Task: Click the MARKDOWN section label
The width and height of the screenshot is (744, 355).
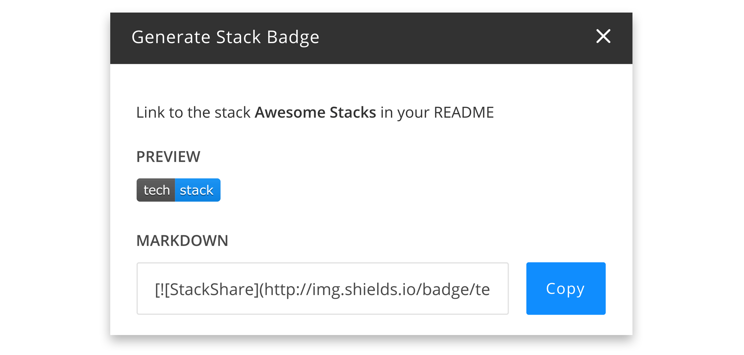Action: click(x=182, y=241)
